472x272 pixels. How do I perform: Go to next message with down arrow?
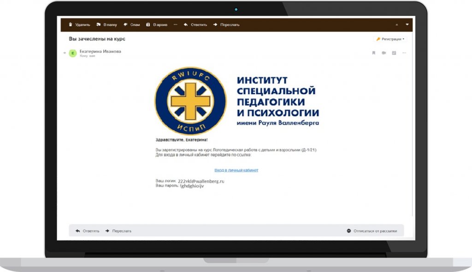coord(407,25)
